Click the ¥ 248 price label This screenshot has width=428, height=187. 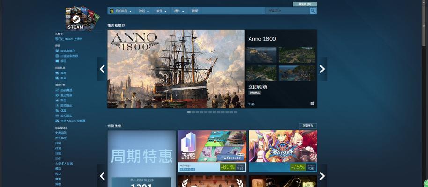pyautogui.click(x=251, y=104)
